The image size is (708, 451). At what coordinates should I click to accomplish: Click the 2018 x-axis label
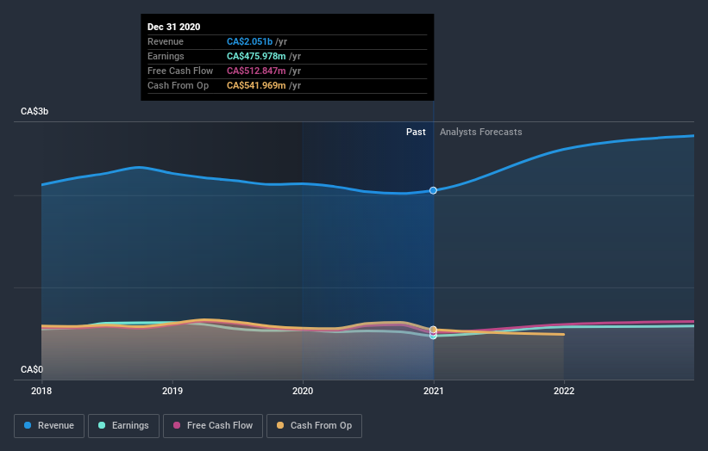41,391
